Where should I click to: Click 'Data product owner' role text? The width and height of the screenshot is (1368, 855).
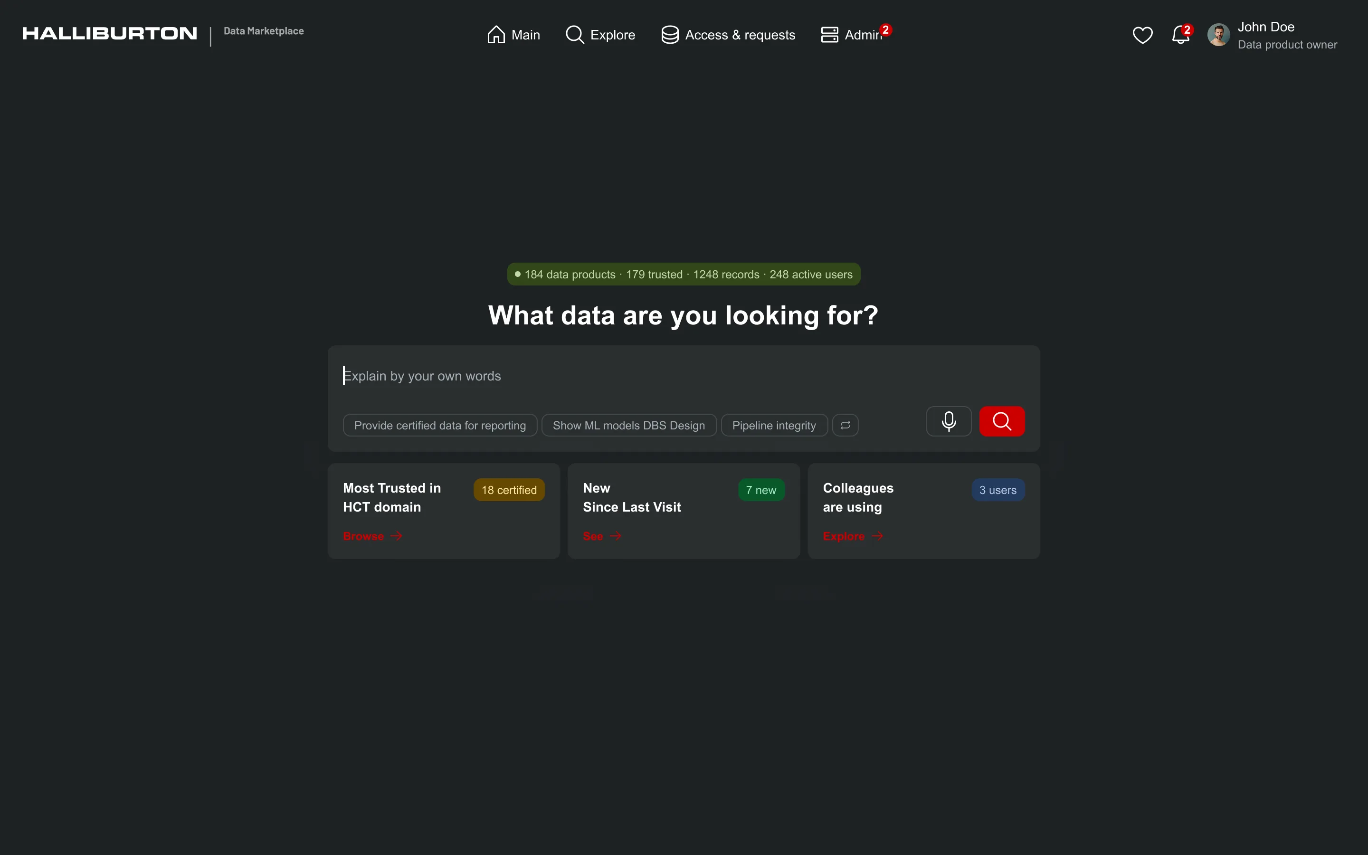[x=1287, y=45]
